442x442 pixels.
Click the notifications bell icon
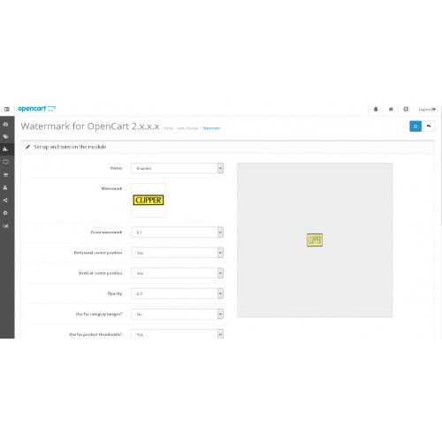[x=376, y=109]
